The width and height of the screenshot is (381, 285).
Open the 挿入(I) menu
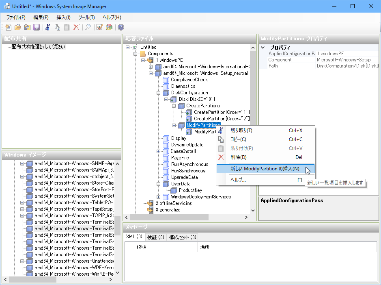pos(63,17)
